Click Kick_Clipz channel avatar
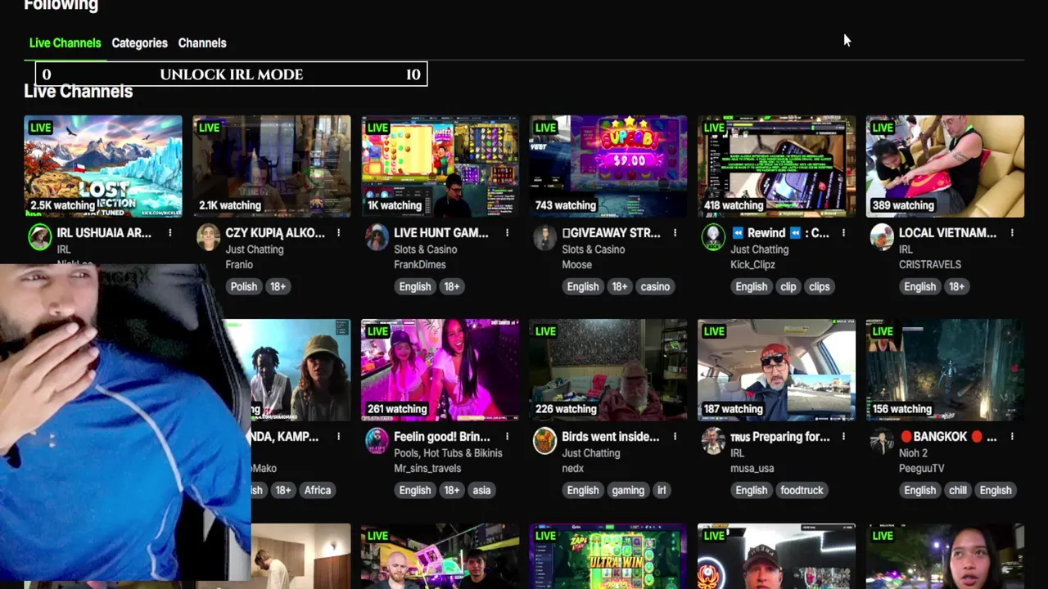The image size is (1048, 589). click(x=713, y=237)
